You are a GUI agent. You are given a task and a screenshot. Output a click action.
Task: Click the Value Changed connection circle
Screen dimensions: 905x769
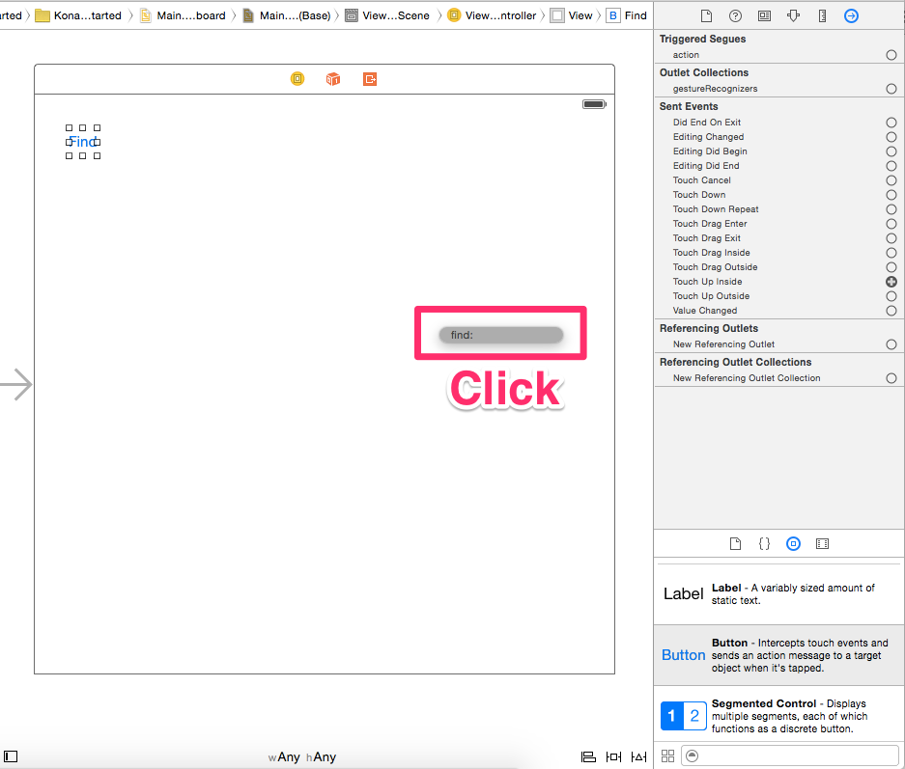click(x=891, y=311)
